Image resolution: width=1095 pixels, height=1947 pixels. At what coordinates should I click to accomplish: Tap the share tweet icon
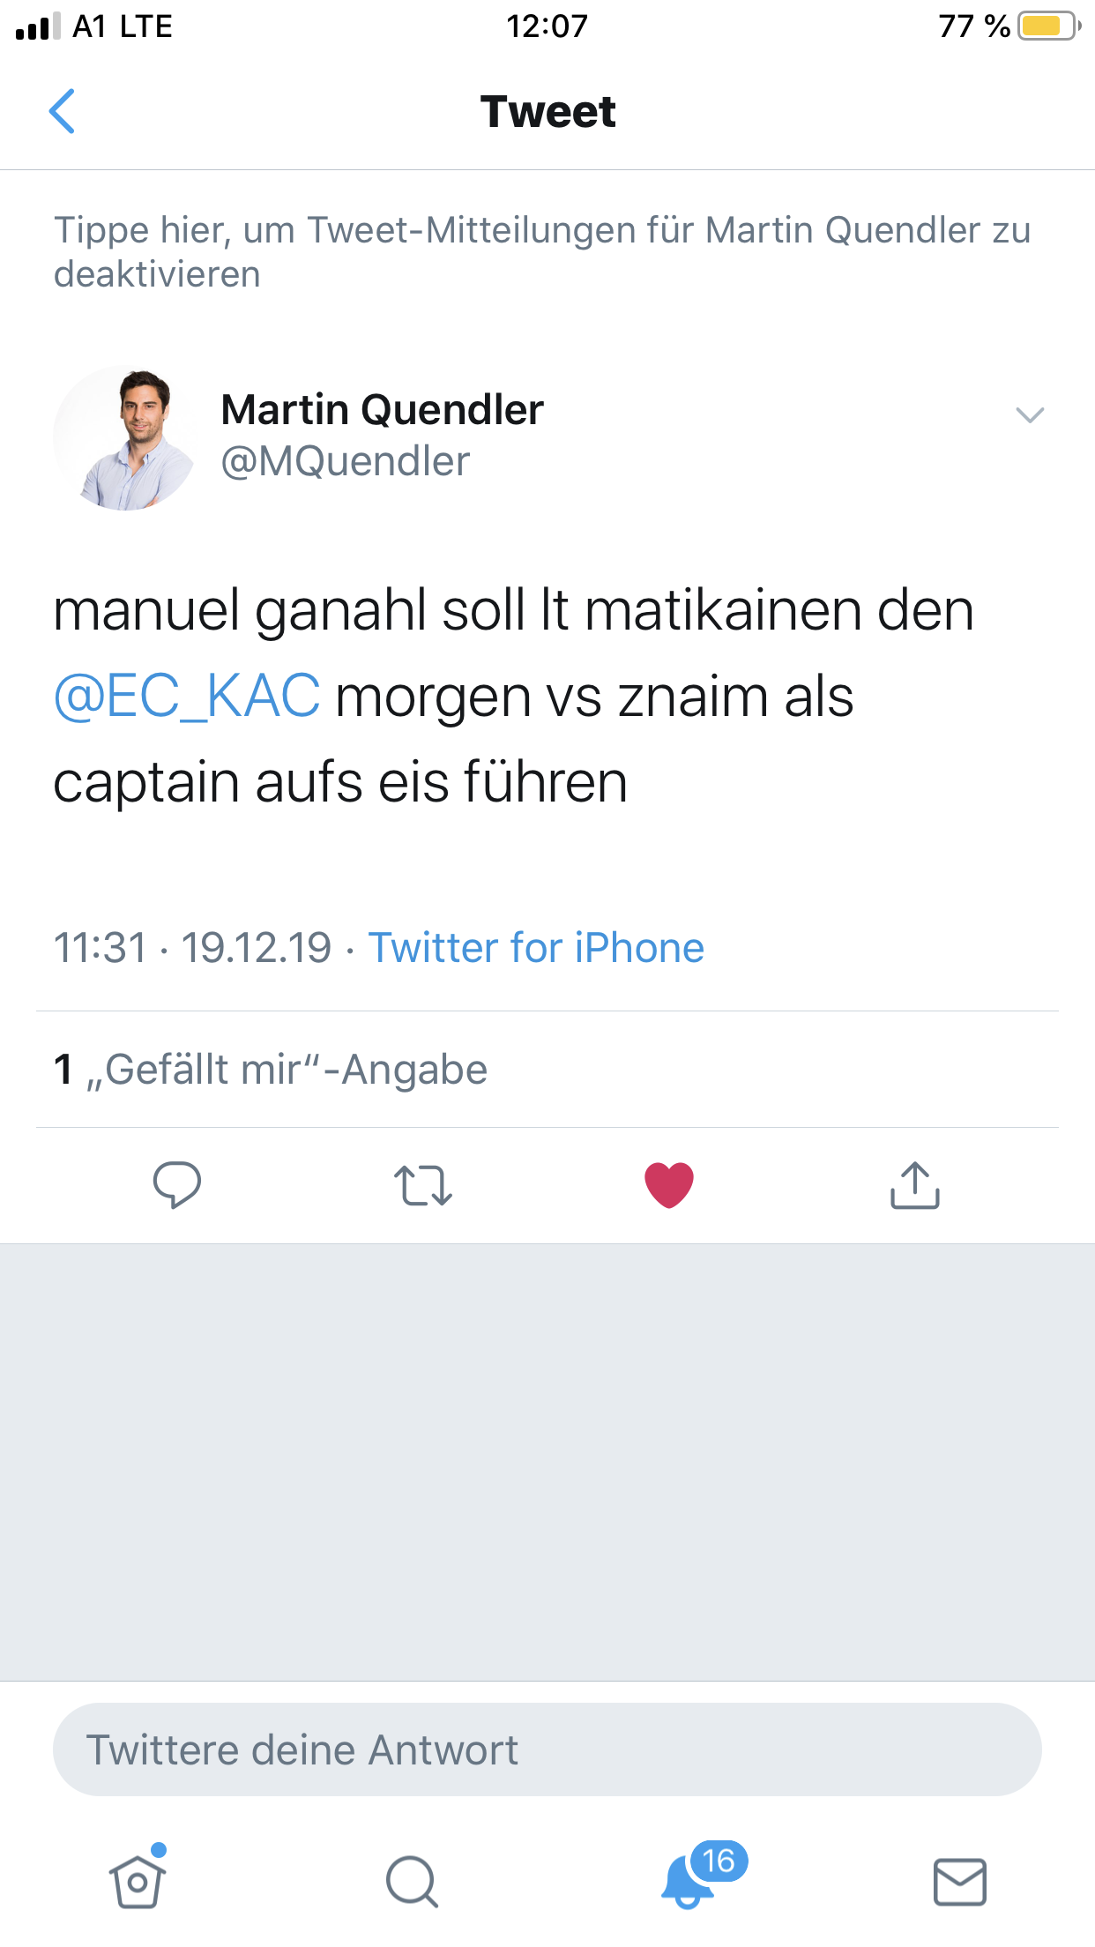[915, 1184]
